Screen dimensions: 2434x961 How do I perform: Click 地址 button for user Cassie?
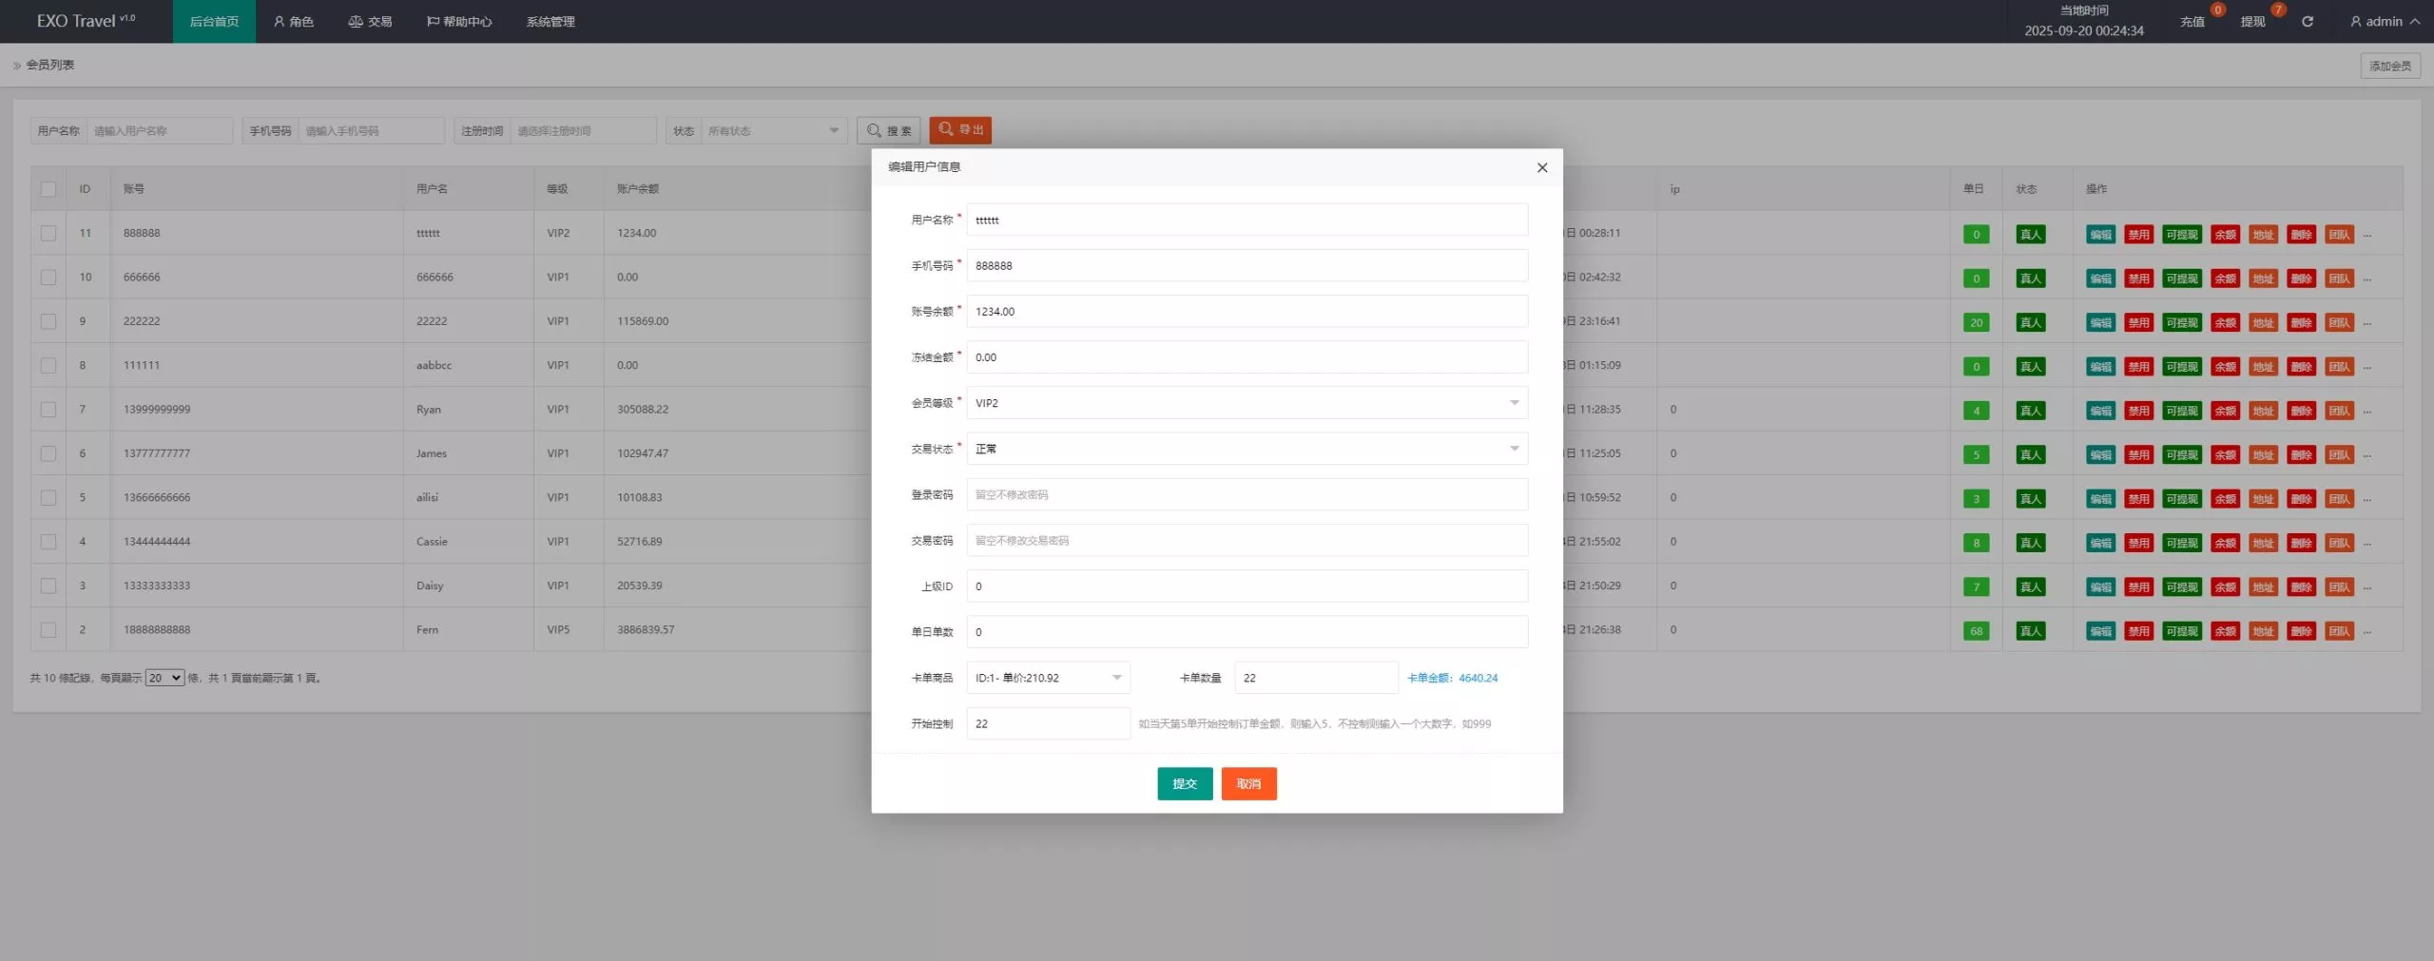(x=2263, y=543)
